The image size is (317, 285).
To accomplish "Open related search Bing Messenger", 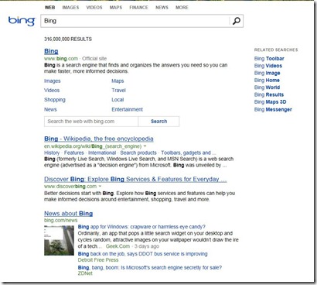I will click(x=273, y=109).
